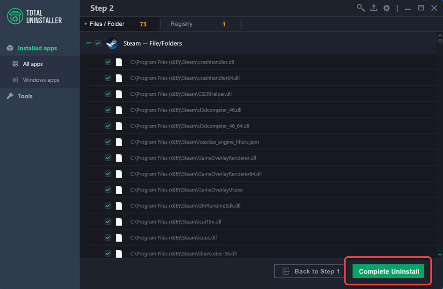
Task: Toggle d3dcompiler_46.dll checkbox
Action: click(108, 110)
